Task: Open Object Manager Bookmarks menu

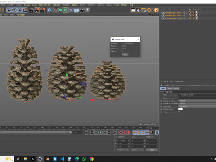Action: 197,9
